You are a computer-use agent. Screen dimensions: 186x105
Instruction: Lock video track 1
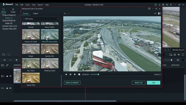(7, 76)
